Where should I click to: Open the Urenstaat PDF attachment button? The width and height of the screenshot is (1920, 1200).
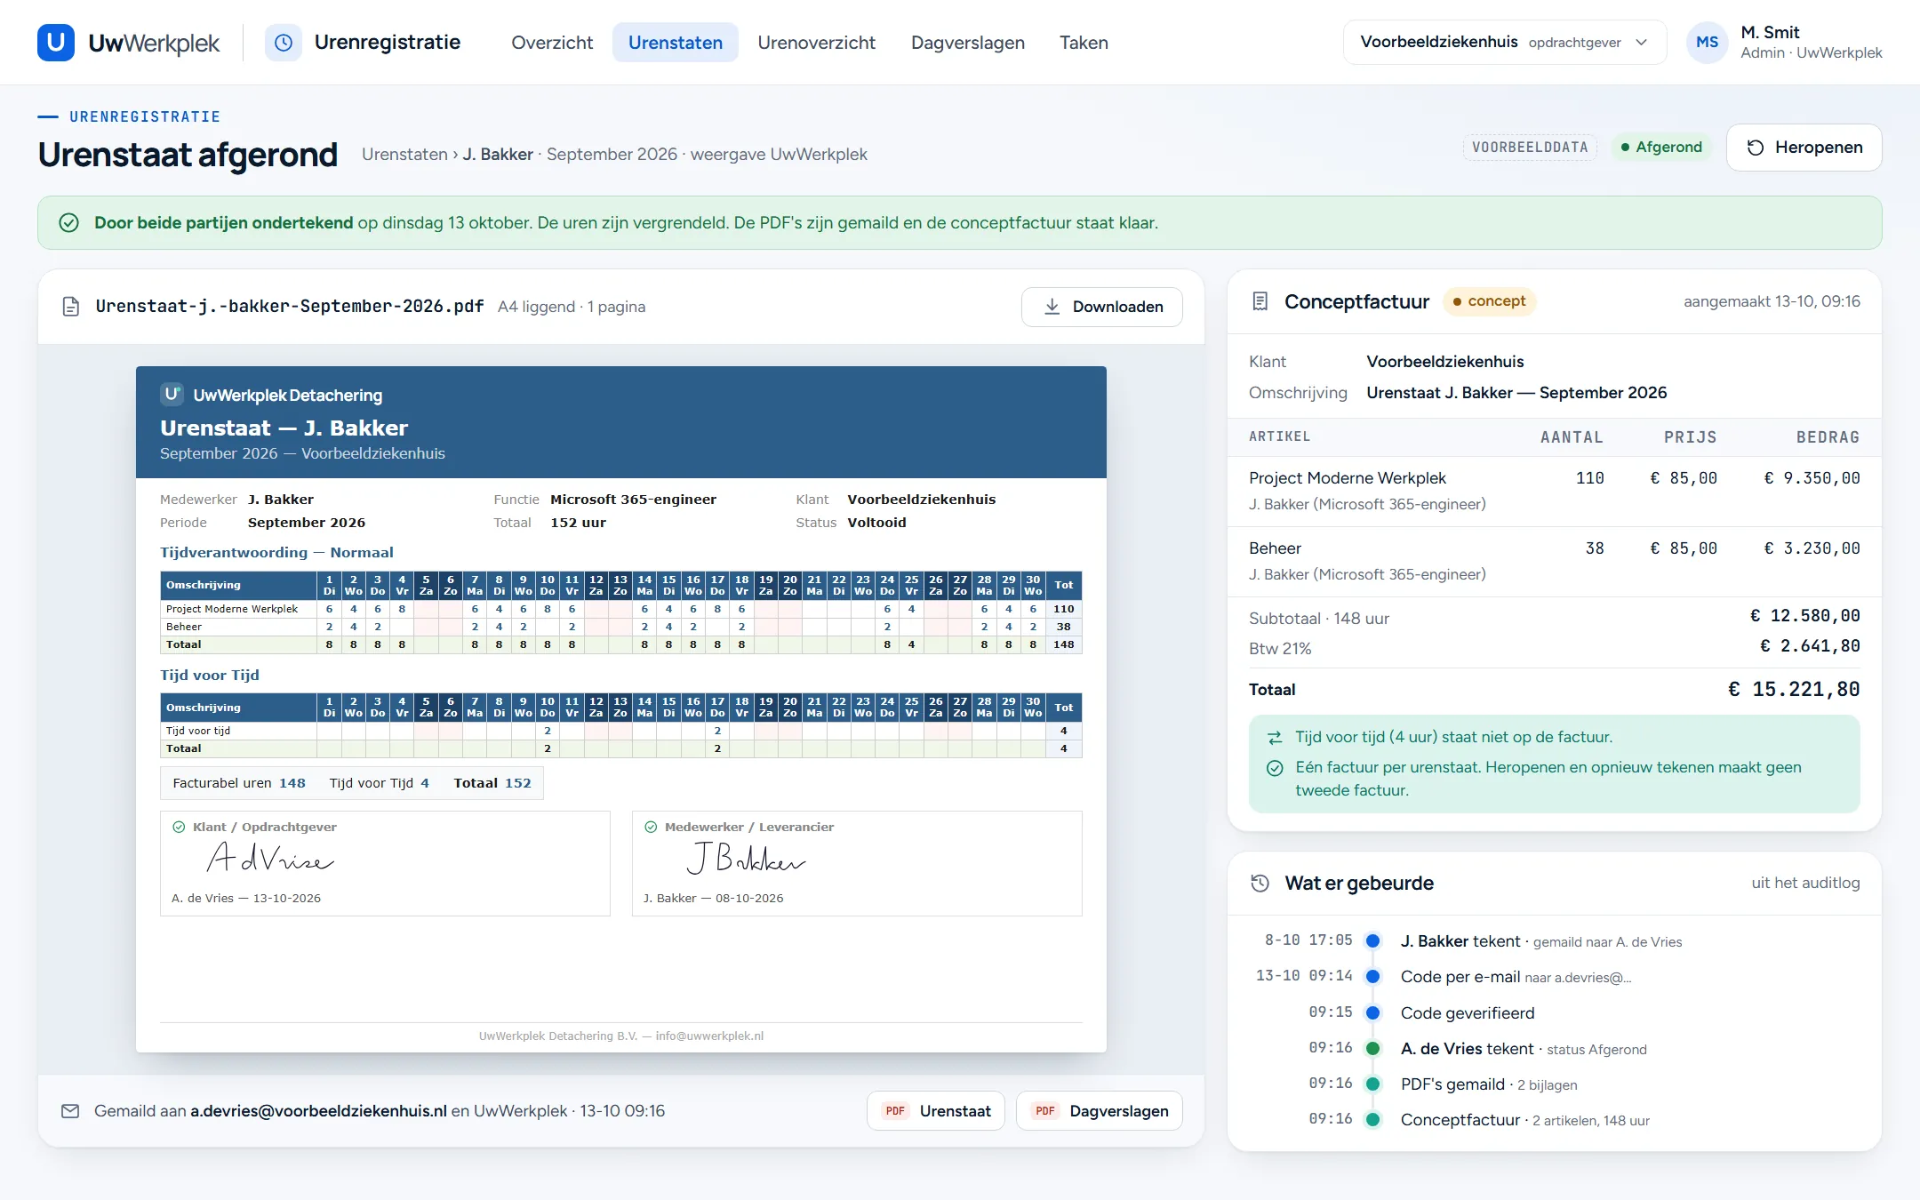click(x=936, y=1111)
